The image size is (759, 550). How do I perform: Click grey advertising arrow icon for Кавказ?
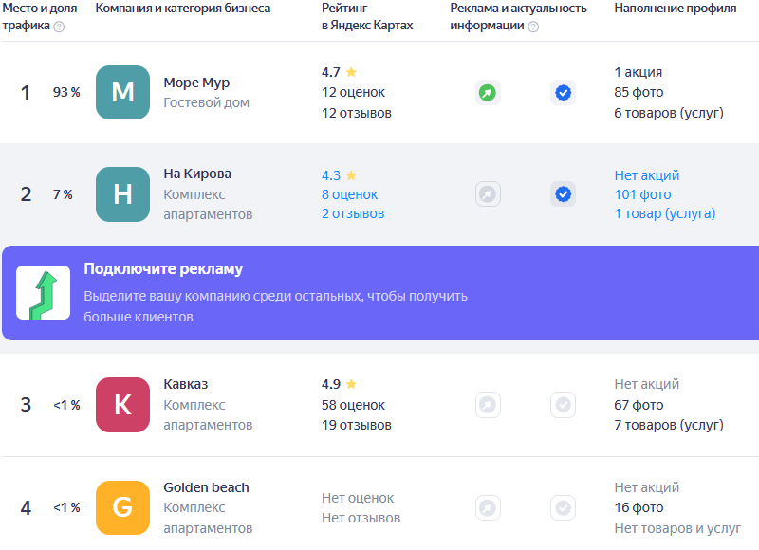[x=488, y=405]
